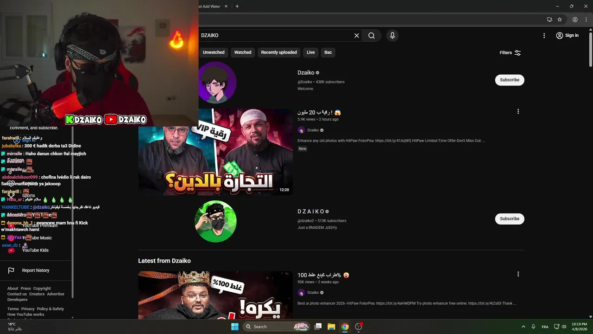Click the Contact us footer link
Screen dimensions: 593x334
(x=17, y=294)
